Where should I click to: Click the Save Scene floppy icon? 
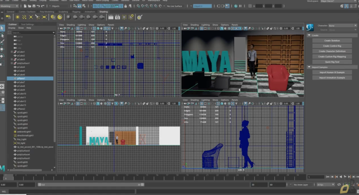coord(34,6)
